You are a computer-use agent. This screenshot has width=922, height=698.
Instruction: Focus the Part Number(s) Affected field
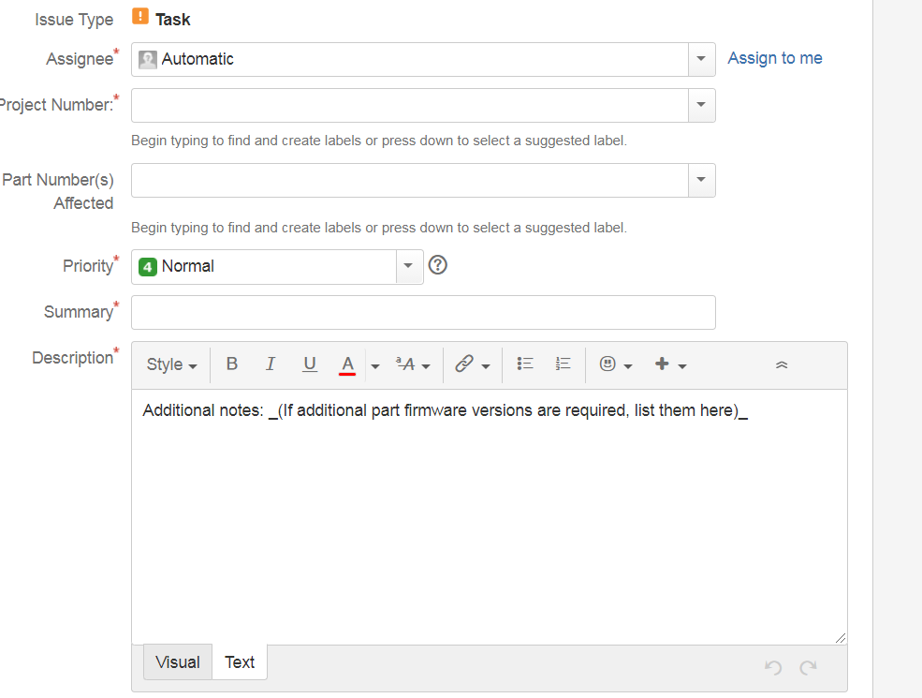click(x=410, y=180)
